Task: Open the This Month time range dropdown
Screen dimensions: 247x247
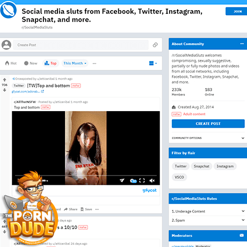Action: (x=75, y=63)
